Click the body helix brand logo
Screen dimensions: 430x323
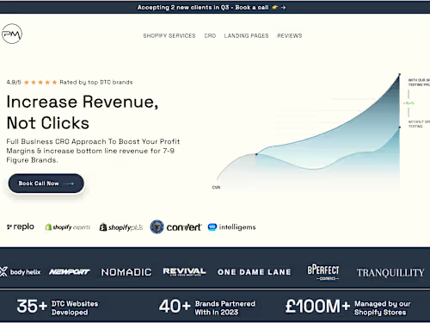(21, 271)
